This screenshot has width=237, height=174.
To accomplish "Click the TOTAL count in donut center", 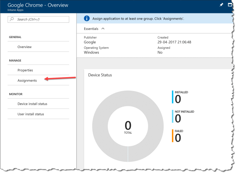I will (x=128, y=127).
